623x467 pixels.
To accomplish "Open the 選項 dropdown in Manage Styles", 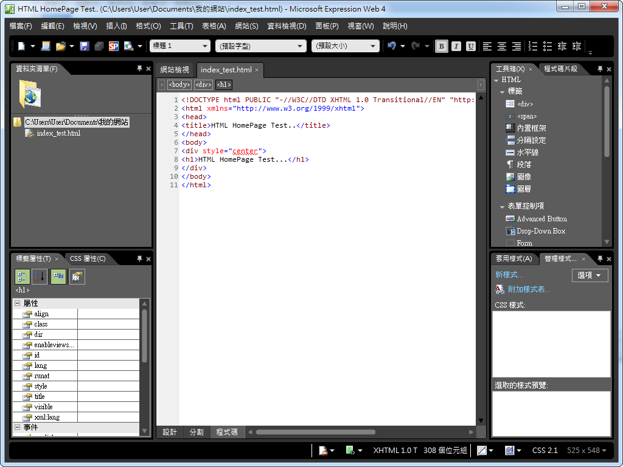I will pos(590,275).
